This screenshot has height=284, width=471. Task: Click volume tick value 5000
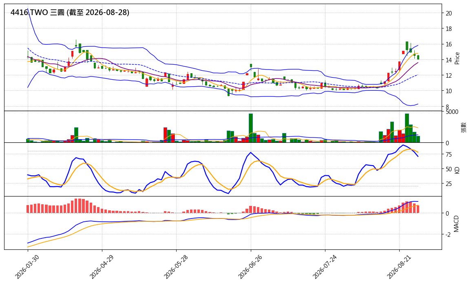pos(452,112)
